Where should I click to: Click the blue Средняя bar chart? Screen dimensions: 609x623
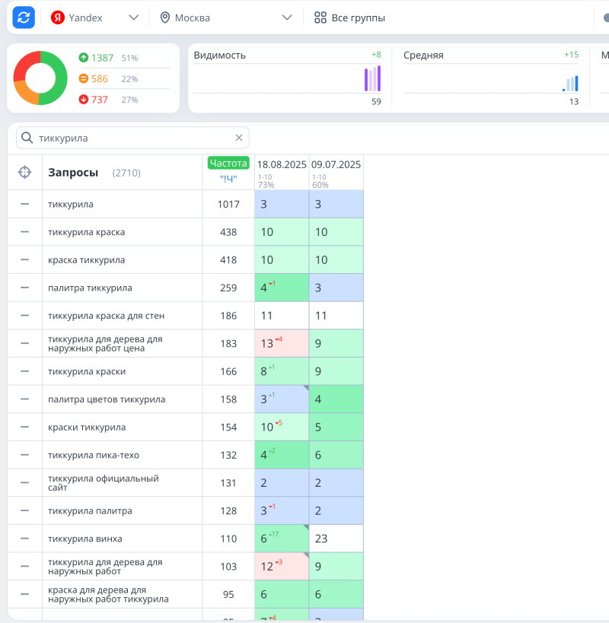pos(570,84)
